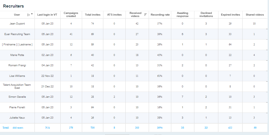Click the Campaigns created column header
This screenshot has height=135, width=269.
click(71, 15)
